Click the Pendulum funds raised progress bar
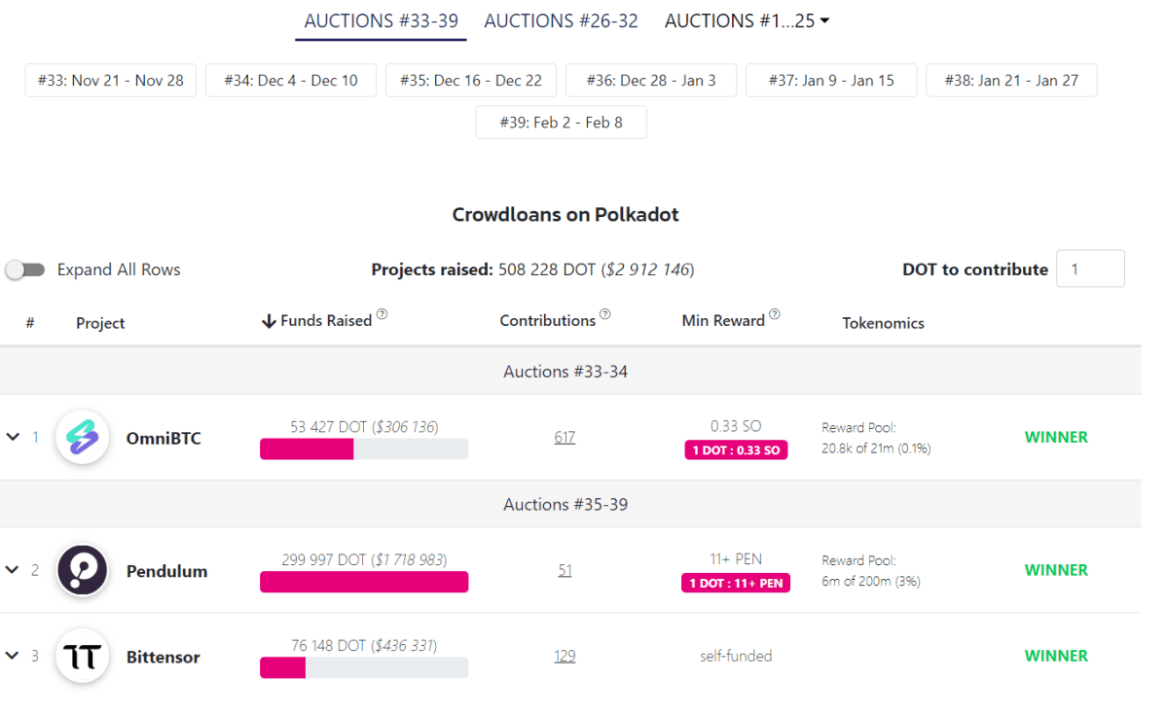Screen dimensions: 1168x717 pyautogui.click(x=364, y=582)
